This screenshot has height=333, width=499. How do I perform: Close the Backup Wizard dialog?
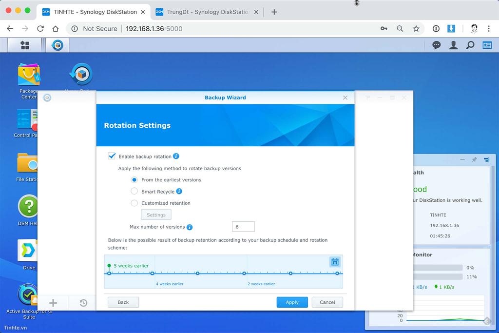click(x=345, y=98)
